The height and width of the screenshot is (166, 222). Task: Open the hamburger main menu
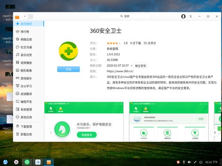pos(191,16)
